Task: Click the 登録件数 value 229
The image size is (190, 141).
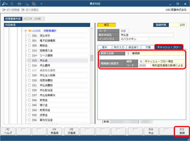Action: [178, 25]
